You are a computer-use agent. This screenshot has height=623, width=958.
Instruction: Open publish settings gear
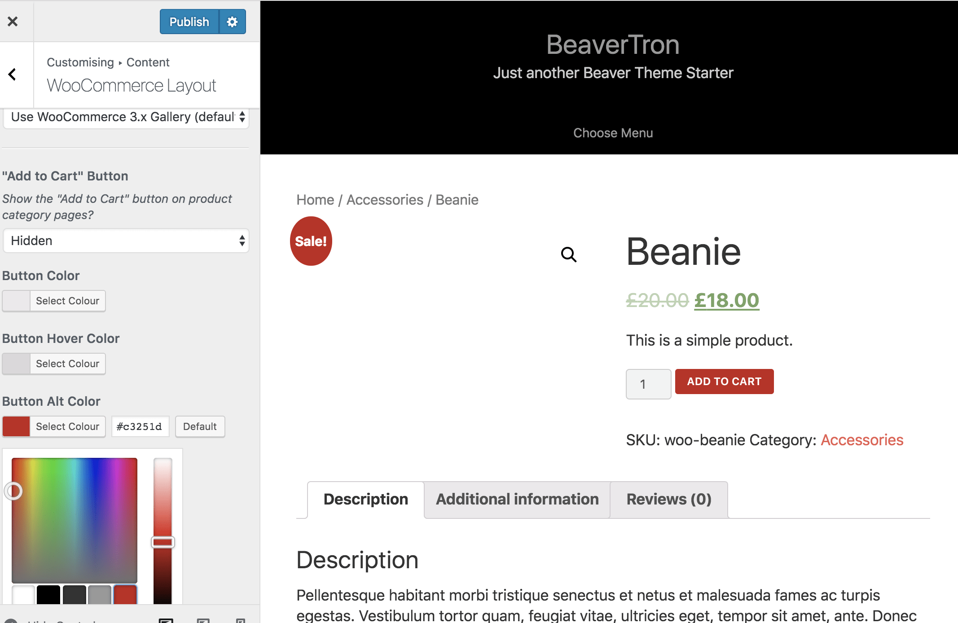pos(232,22)
